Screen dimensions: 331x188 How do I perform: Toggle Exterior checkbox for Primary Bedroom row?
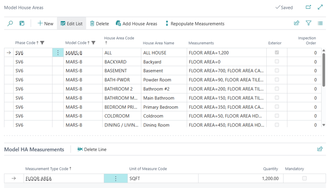277,107
